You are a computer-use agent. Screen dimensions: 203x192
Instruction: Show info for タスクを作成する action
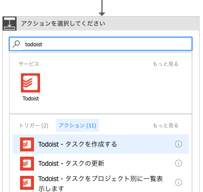(179, 144)
